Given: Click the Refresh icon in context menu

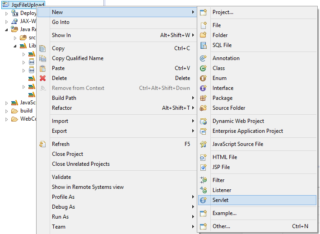Looking at the screenshot, I should (x=42, y=144).
